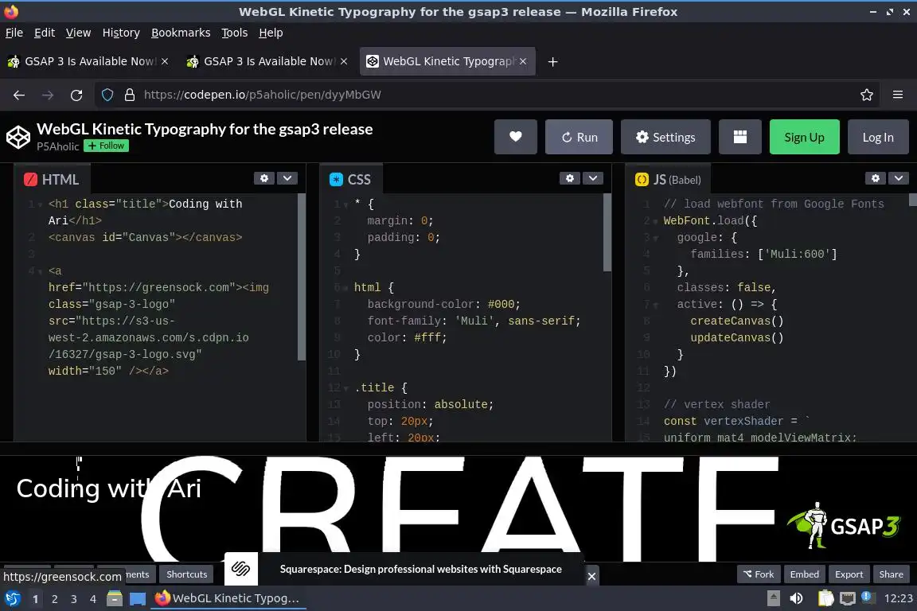Fold the WebFont.load block in JS editor
917x611 pixels.
(x=655, y=221)
